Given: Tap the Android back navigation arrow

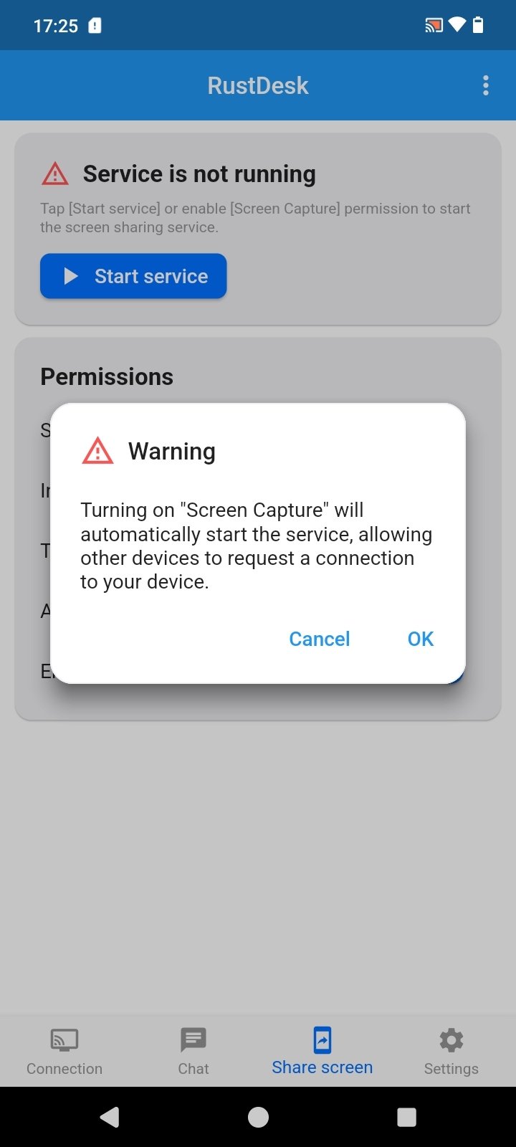Looking at the screenshot, I should click(x=110, y=1117).
